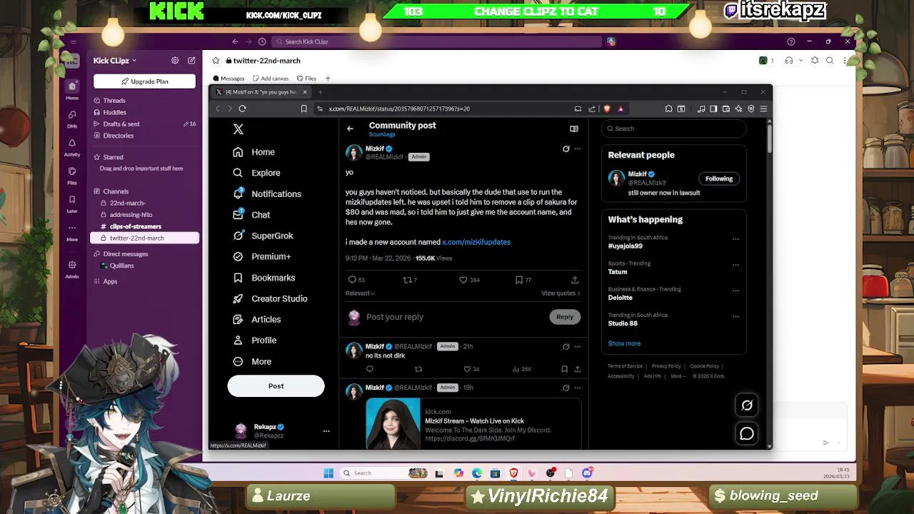
Task: Open the Windows Start button
Action: (x=328, y=473)
